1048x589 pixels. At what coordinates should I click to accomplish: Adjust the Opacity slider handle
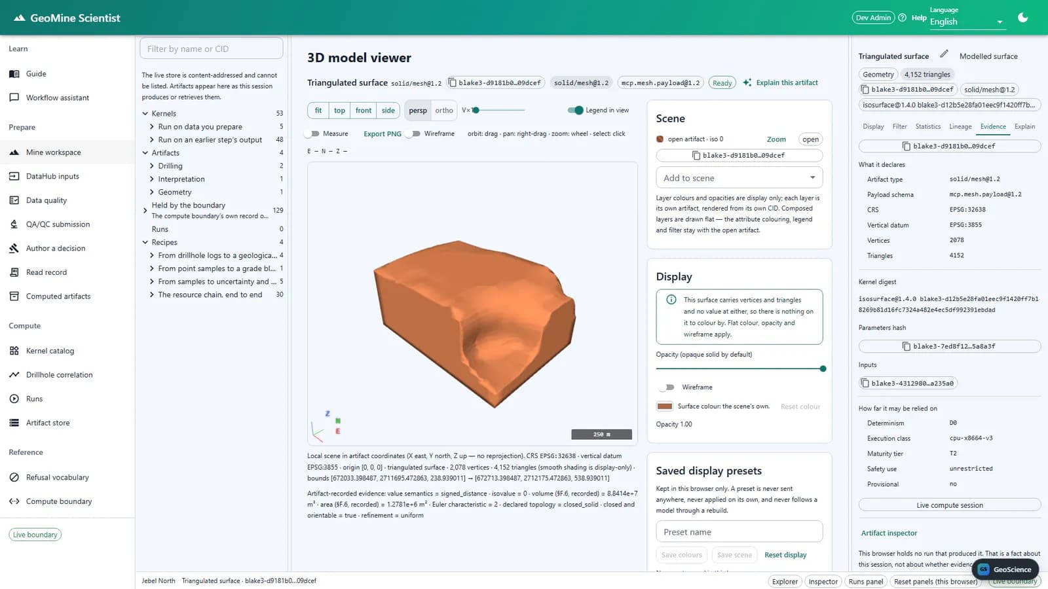coord(823,368)
